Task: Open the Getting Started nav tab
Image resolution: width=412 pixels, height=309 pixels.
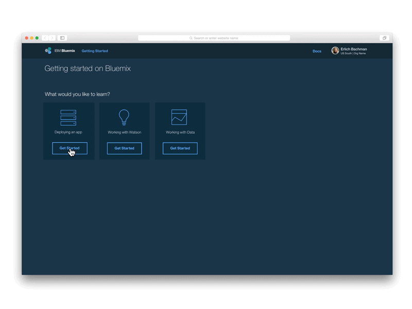Action: [x=95, y=51]
